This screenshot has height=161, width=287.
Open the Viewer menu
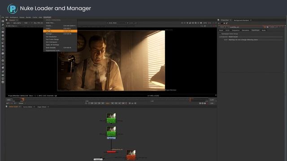click(x=22, y=17)
